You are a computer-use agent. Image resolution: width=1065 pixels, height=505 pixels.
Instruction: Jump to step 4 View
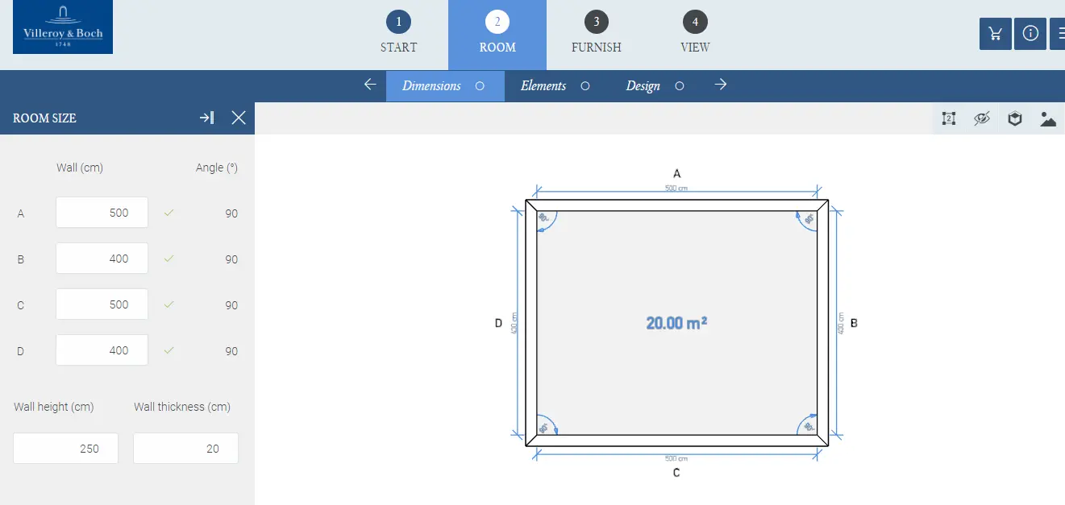coord(694,35)
